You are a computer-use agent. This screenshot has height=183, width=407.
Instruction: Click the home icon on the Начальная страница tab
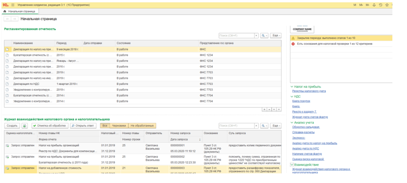click(5, 11)
